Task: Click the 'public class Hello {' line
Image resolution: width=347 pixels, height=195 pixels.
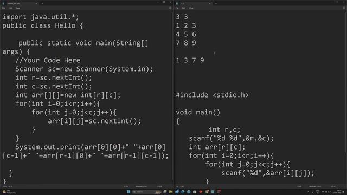Action: click(x=43, y=25)
